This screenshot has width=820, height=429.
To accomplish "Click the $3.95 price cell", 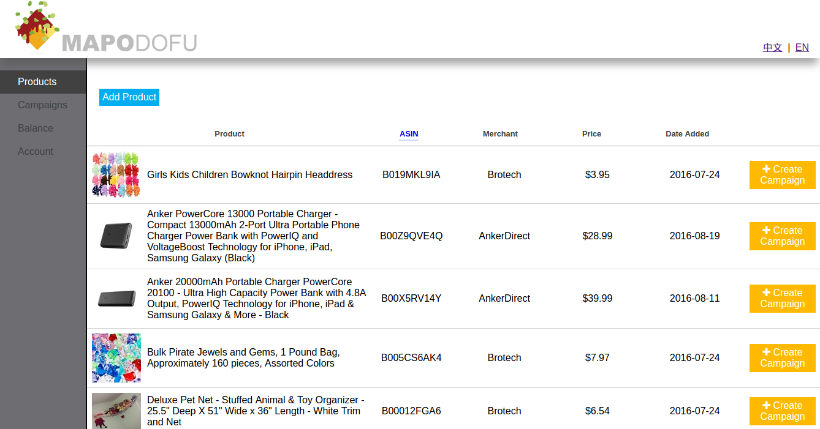I will [598, 175].
